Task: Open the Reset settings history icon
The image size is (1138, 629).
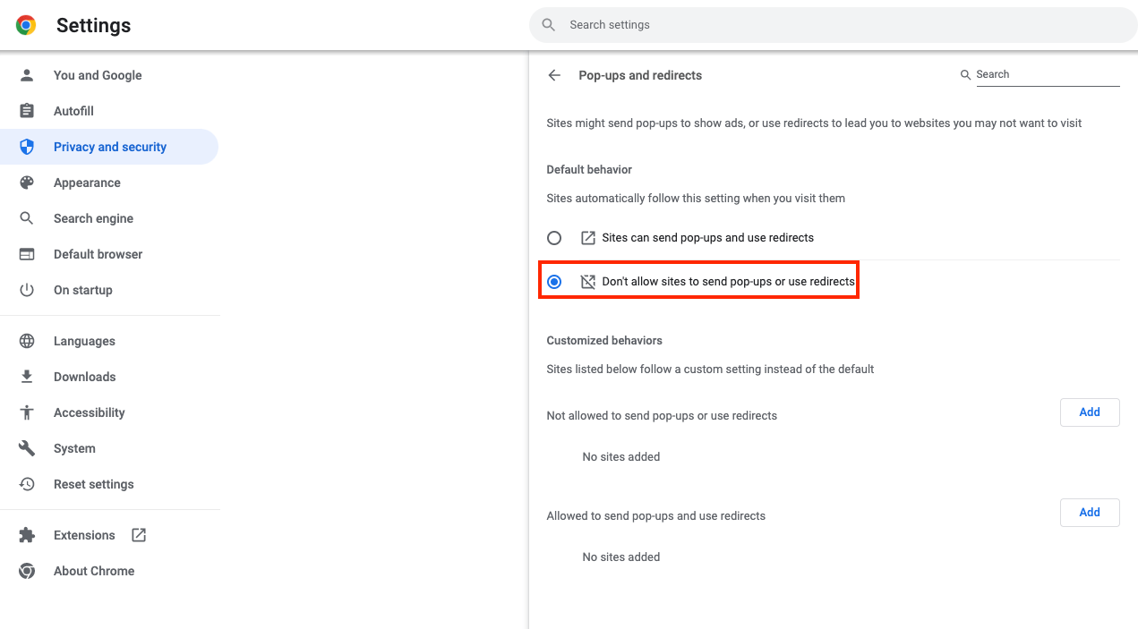Action: 27,484
